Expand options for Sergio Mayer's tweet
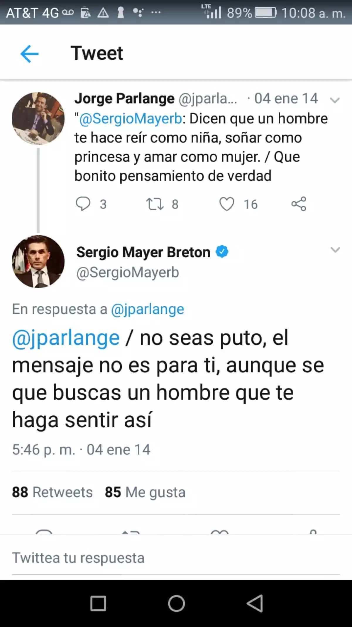The image size is (352, 627). (x=335, y=250)
